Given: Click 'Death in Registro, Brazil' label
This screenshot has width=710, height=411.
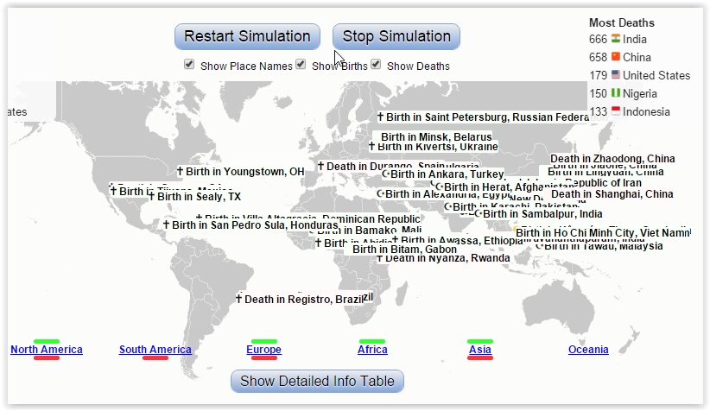Looking at the screenshot, I should click(304, 300).
